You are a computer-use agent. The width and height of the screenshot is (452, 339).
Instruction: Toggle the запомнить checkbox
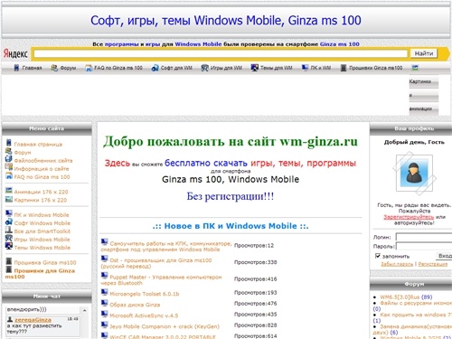[x=378, y=256]
